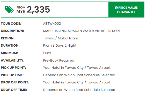Click the Pre-Book Required availability text
Image resolution: width=147 pixels, height=94 pixels.
coord(58,61)
